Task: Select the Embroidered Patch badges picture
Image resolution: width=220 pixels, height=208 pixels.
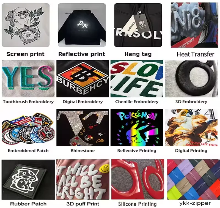Action: tap(28, 128)
